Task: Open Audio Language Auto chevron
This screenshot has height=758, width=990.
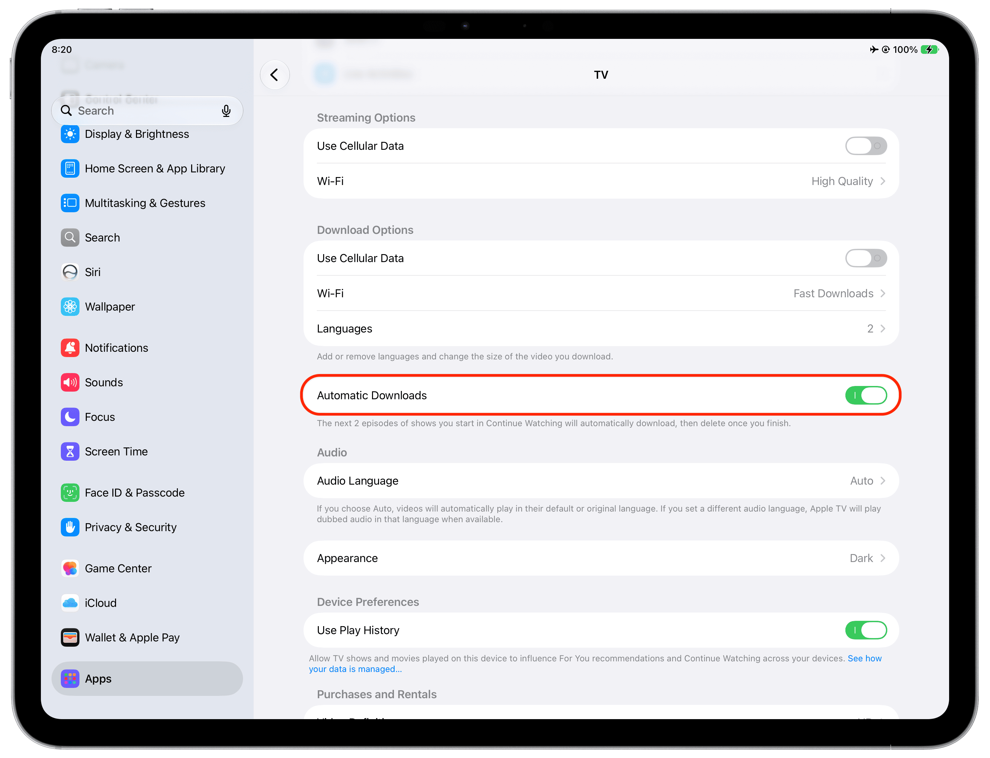Action: coord(883,481)
